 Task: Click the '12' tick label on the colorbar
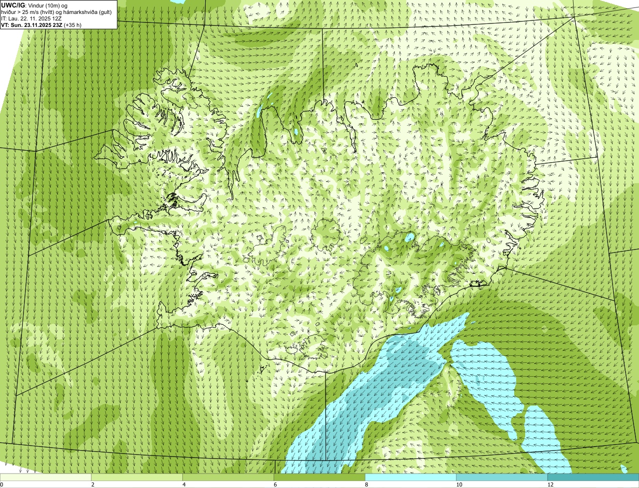[x=550, y=485]
